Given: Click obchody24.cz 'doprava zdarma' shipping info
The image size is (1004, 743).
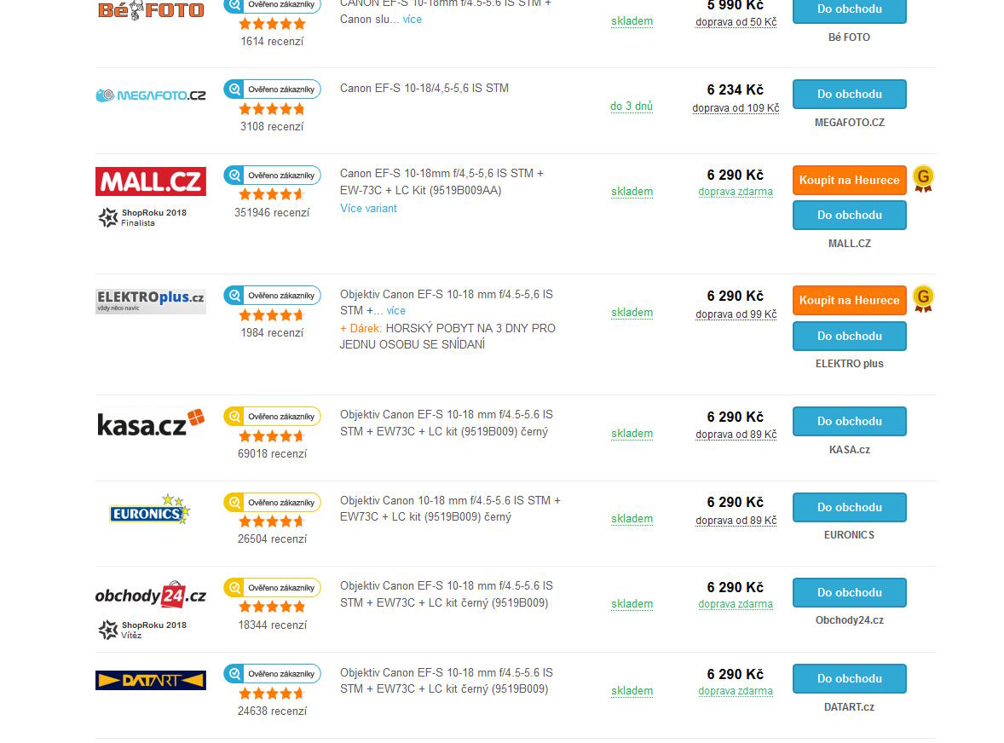Looking at the screenshot, I should click(736, 604).
